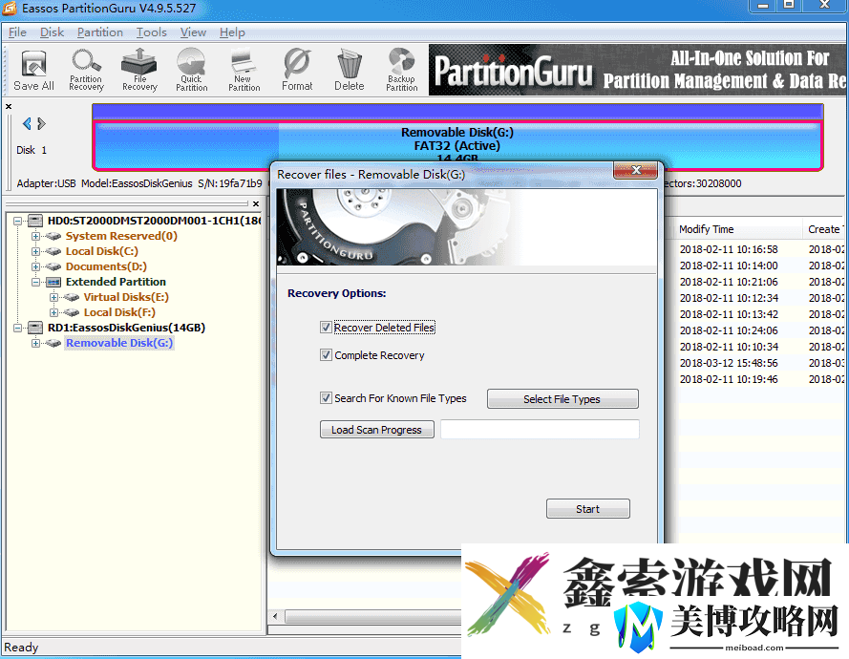Toggle Complete Recovery checkbox
This screenshot has height=659, width=849.
point(326,354)
